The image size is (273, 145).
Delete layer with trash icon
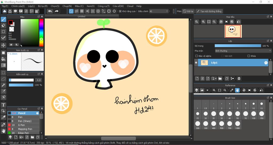pyautogui.click(x=239, y=78)
